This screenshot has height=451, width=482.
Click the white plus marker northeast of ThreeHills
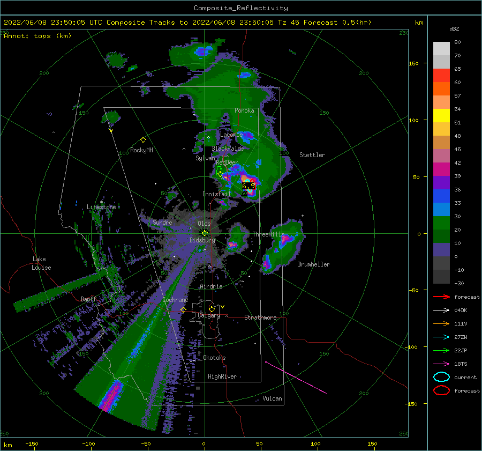pyautogui.click(x=303, y=216)
